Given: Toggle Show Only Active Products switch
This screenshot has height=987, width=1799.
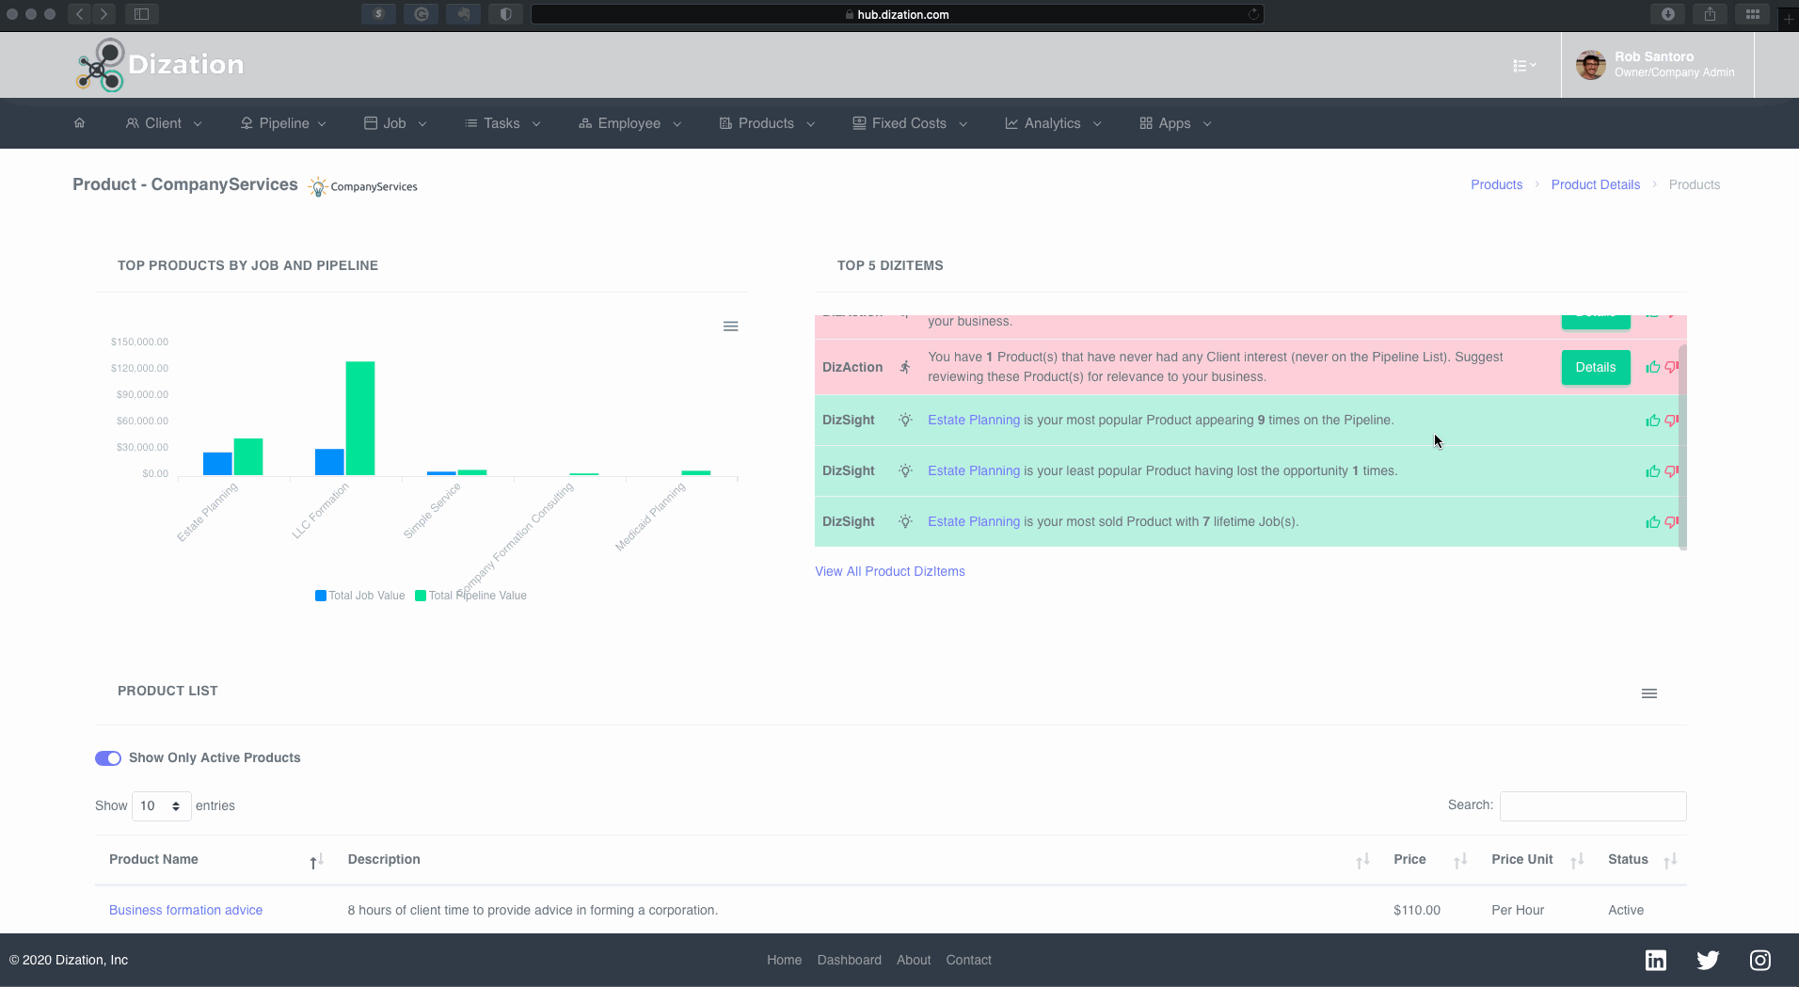Looking at the screenshot, I should pos(108,758).
